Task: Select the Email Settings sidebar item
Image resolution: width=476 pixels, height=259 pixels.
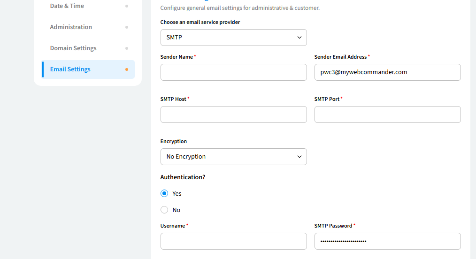Action: (70, 69)
